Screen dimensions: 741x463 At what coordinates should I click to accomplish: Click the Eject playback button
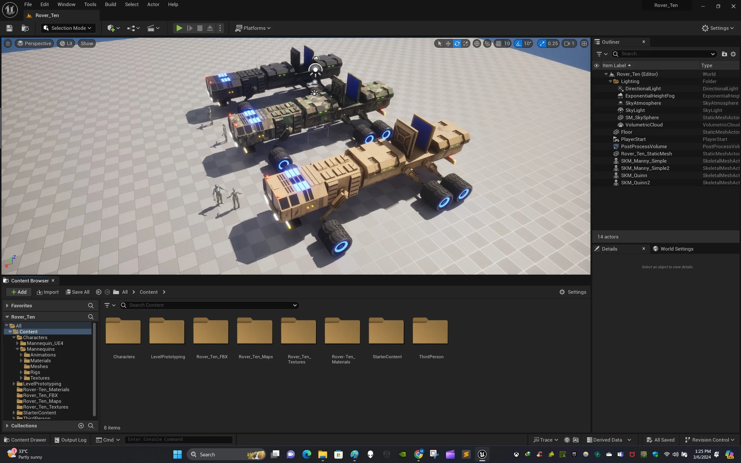(x=210, y=28)
